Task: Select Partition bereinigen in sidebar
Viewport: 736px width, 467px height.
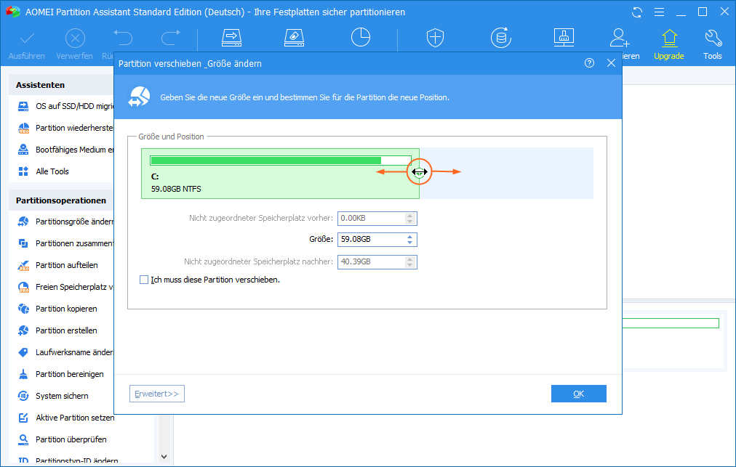Action: 70,374
